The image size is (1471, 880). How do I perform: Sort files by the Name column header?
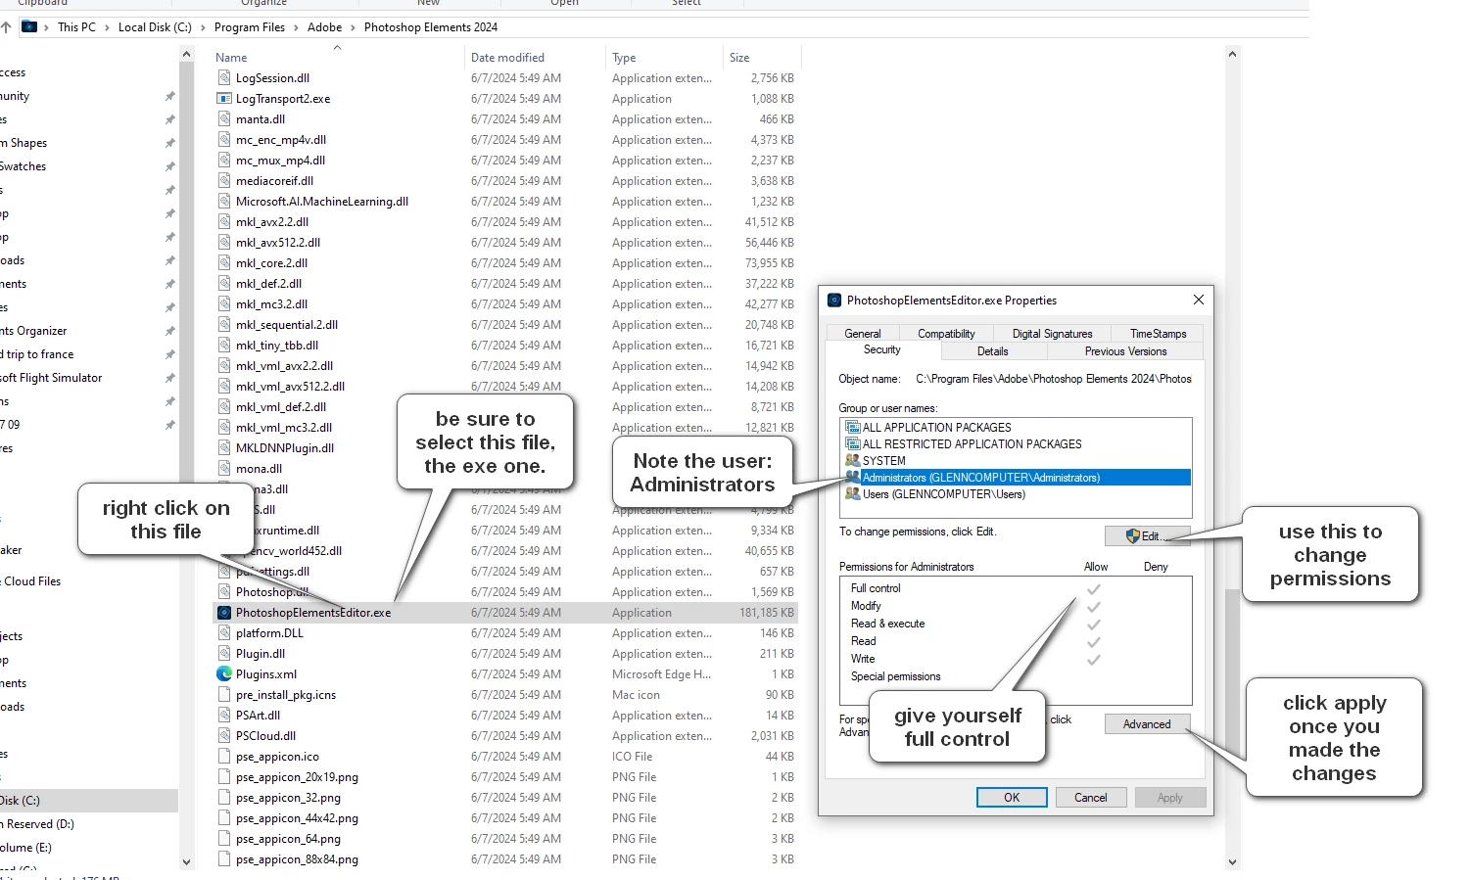click(x=338, y=57)
